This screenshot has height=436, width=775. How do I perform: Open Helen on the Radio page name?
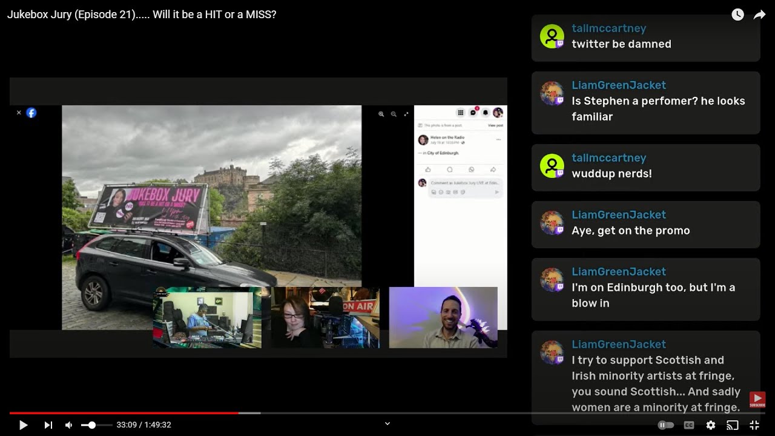[447, 137]
